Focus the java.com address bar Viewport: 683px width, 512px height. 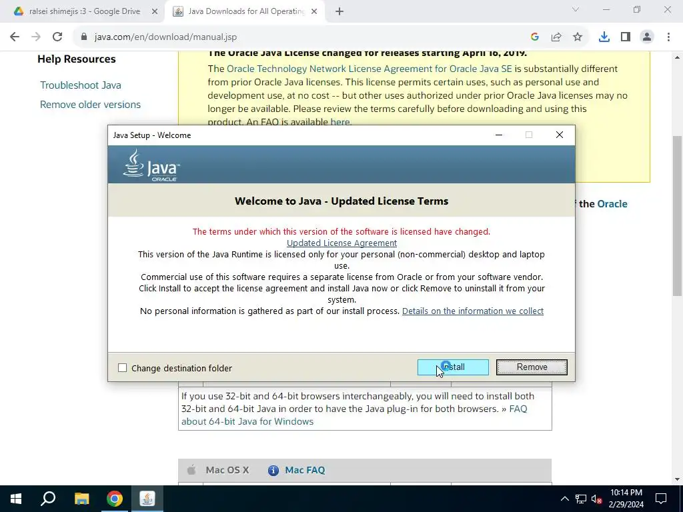coord(305,37)
